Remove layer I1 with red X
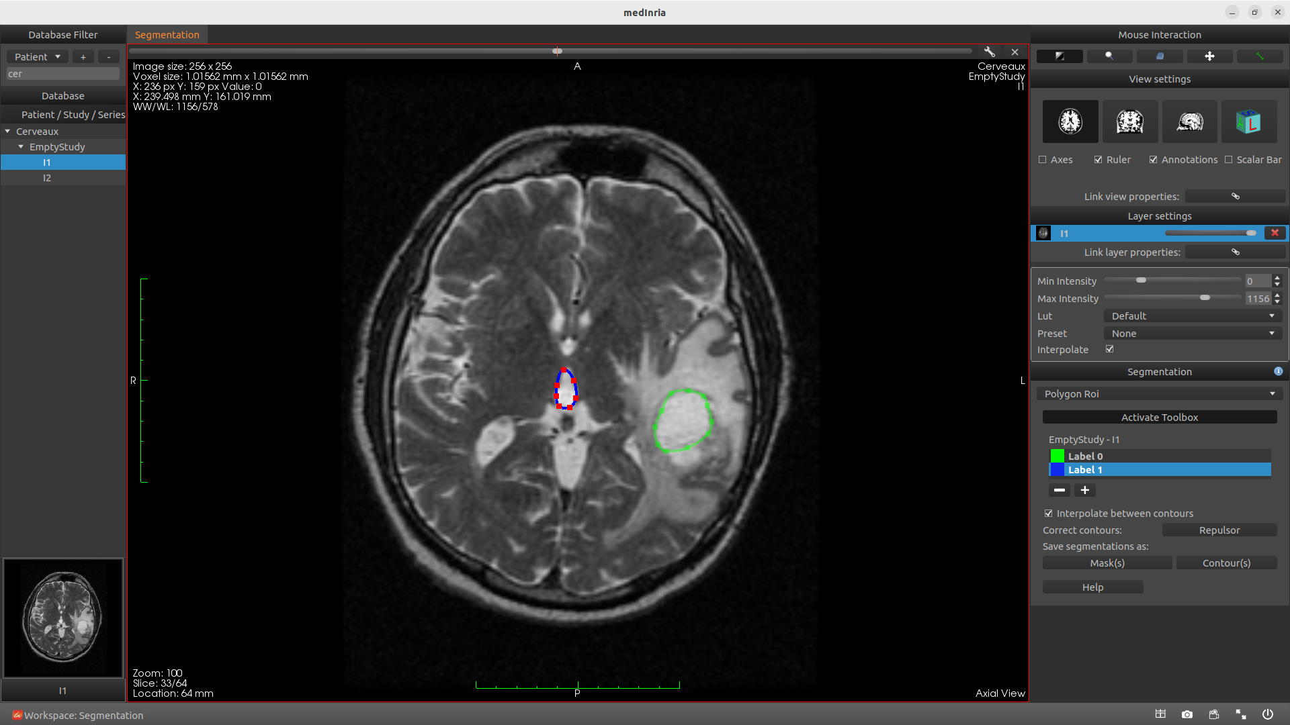 pyautogui.click(x=1275, y=233)
